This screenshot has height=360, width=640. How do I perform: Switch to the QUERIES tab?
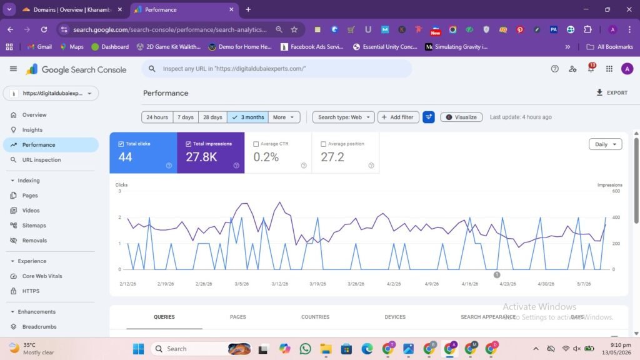pyautogui.click(x=164, y=317)
